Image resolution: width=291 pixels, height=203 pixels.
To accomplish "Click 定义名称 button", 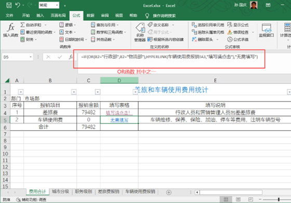I will click(158, 25).
